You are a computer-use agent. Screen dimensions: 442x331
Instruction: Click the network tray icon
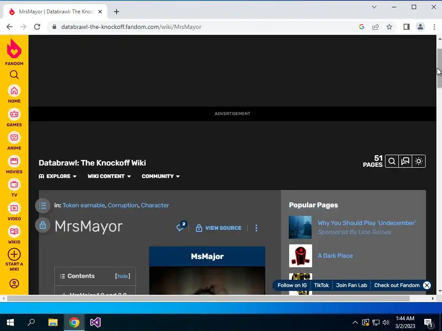(376, 322)
